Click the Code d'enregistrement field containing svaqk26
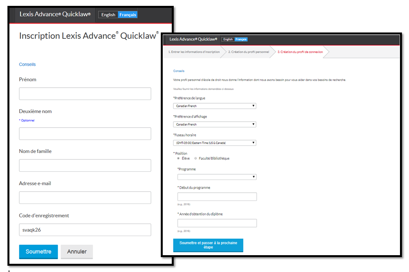Image resolution: width=409 pixels, height=272 pixels. coord(85,230)
